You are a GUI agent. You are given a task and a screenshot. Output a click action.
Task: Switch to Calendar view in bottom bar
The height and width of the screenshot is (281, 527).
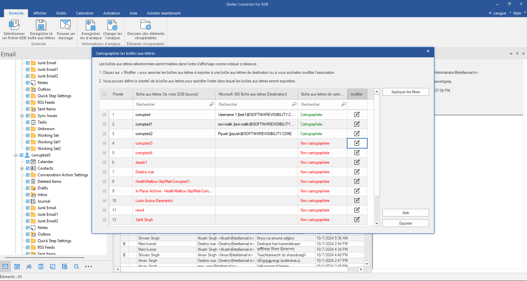(17, 267)
